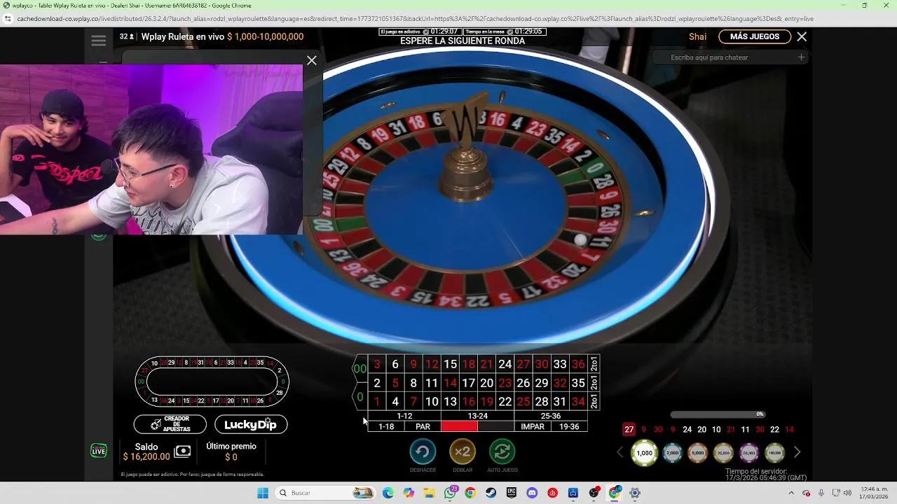Click the right chevron in chip selector

pos(797,452)
